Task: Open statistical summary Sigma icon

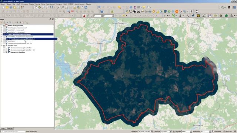Action: [x=135, y=7]
